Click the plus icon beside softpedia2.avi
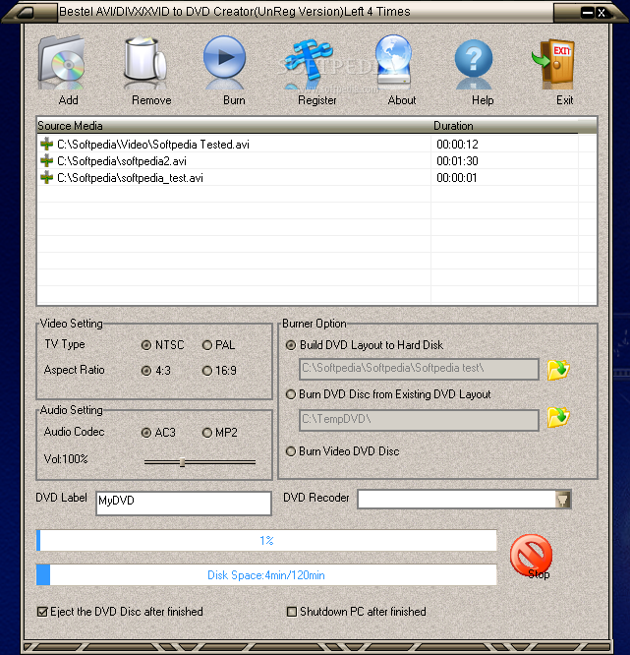 click(46, 161)
